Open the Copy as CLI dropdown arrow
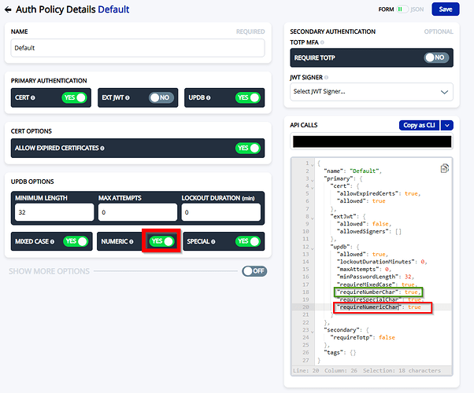The width and height of the screenshot is (474, 393). click(446, 125)
